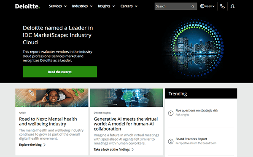This screenshot has width=253, height=157.
Task: Click the search magnifier icon
Action: [193, 6]
